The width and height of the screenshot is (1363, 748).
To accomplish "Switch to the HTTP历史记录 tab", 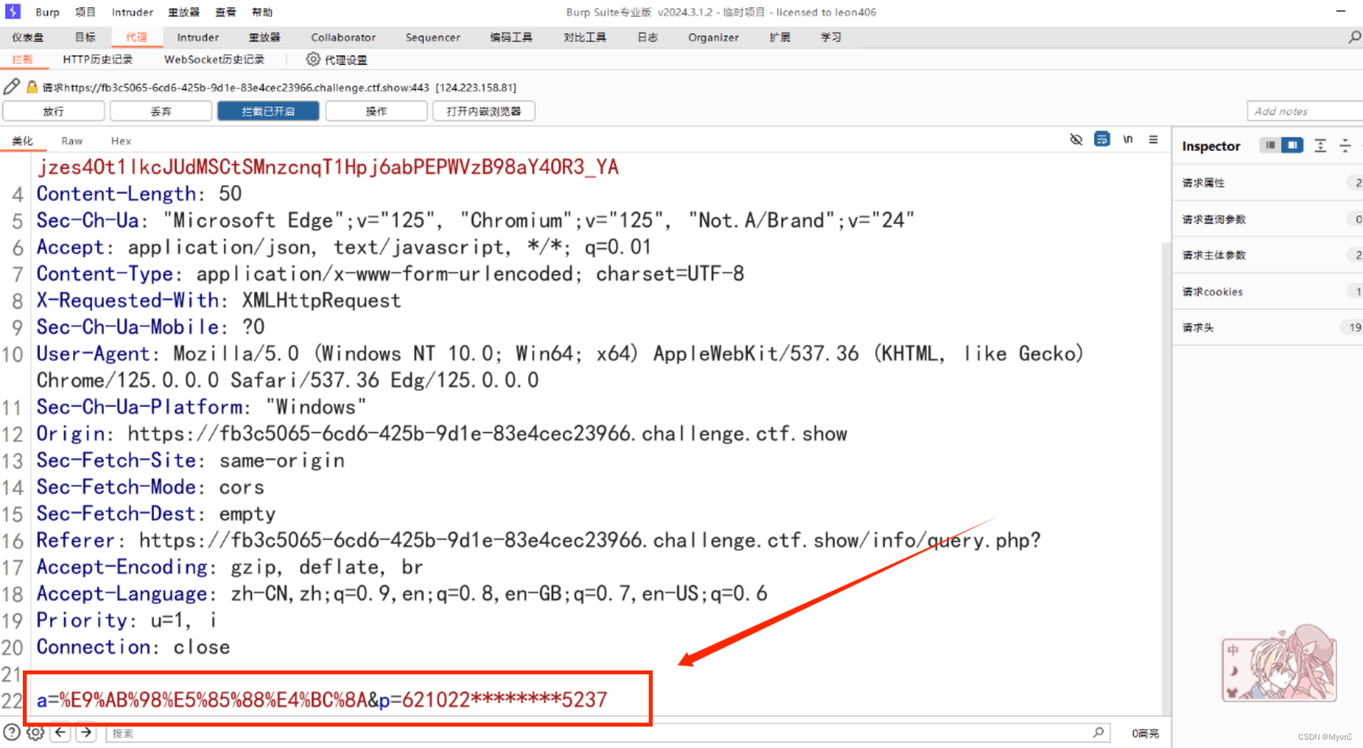I will click(97, 59).
